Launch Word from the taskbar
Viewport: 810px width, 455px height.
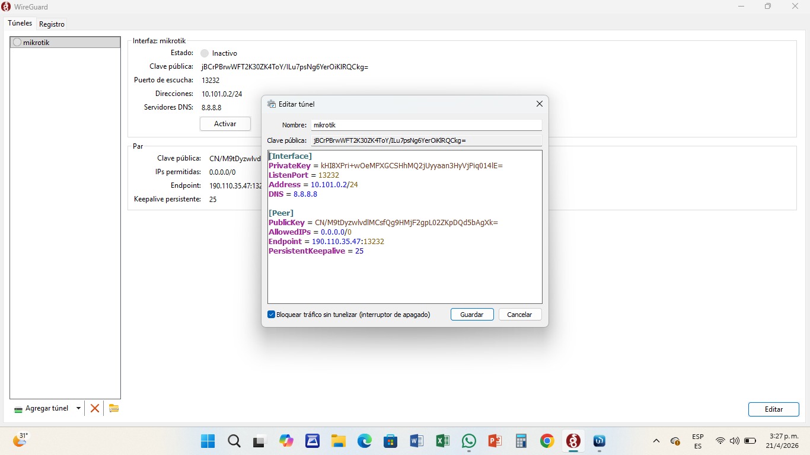point(417,441)
